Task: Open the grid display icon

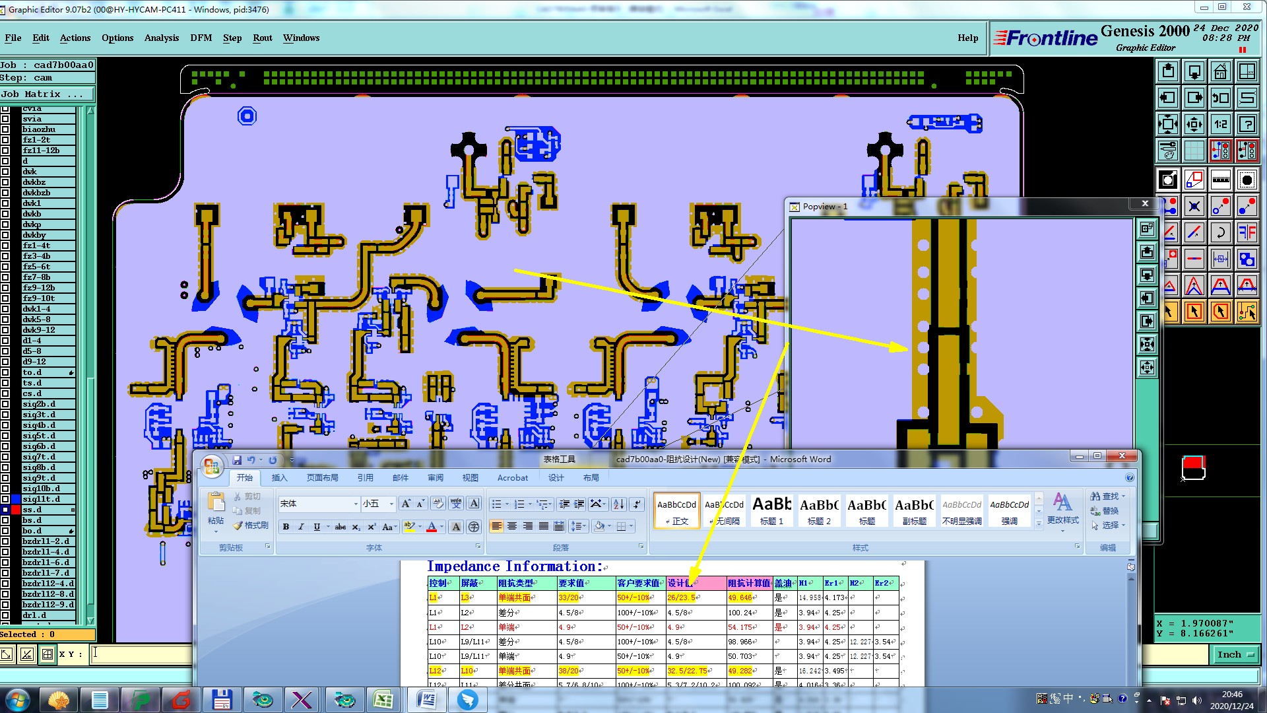Action: click(1194, 151)
